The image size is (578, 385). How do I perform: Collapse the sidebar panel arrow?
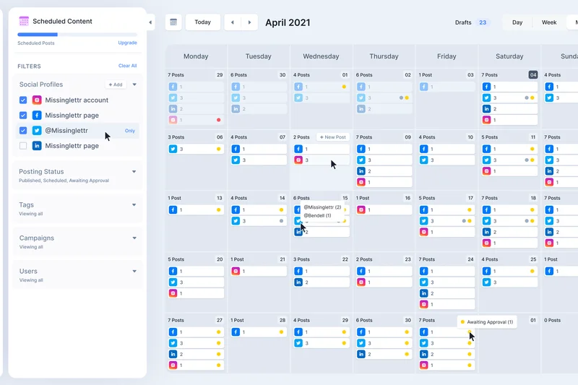[x=151, y=22]
